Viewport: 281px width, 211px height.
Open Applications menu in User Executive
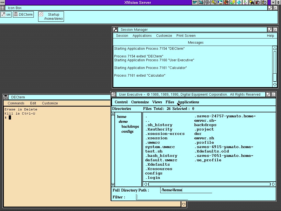coord(188,102)
